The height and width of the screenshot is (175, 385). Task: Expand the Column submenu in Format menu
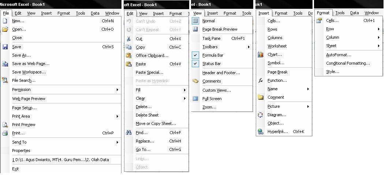coord(379,38)
